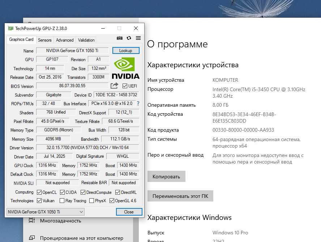
Task: Open Многозадачность in Settings sidebar
Action: [x=61, y=221]
